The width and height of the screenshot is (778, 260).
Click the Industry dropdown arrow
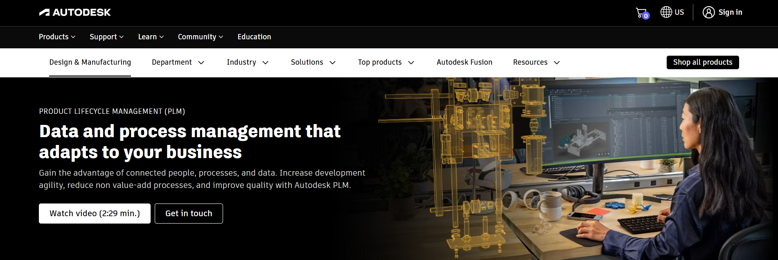point(266,63)
